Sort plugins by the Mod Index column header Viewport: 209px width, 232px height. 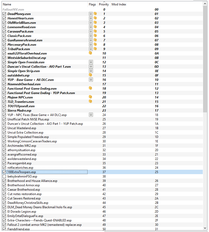[x=156, y=4]
